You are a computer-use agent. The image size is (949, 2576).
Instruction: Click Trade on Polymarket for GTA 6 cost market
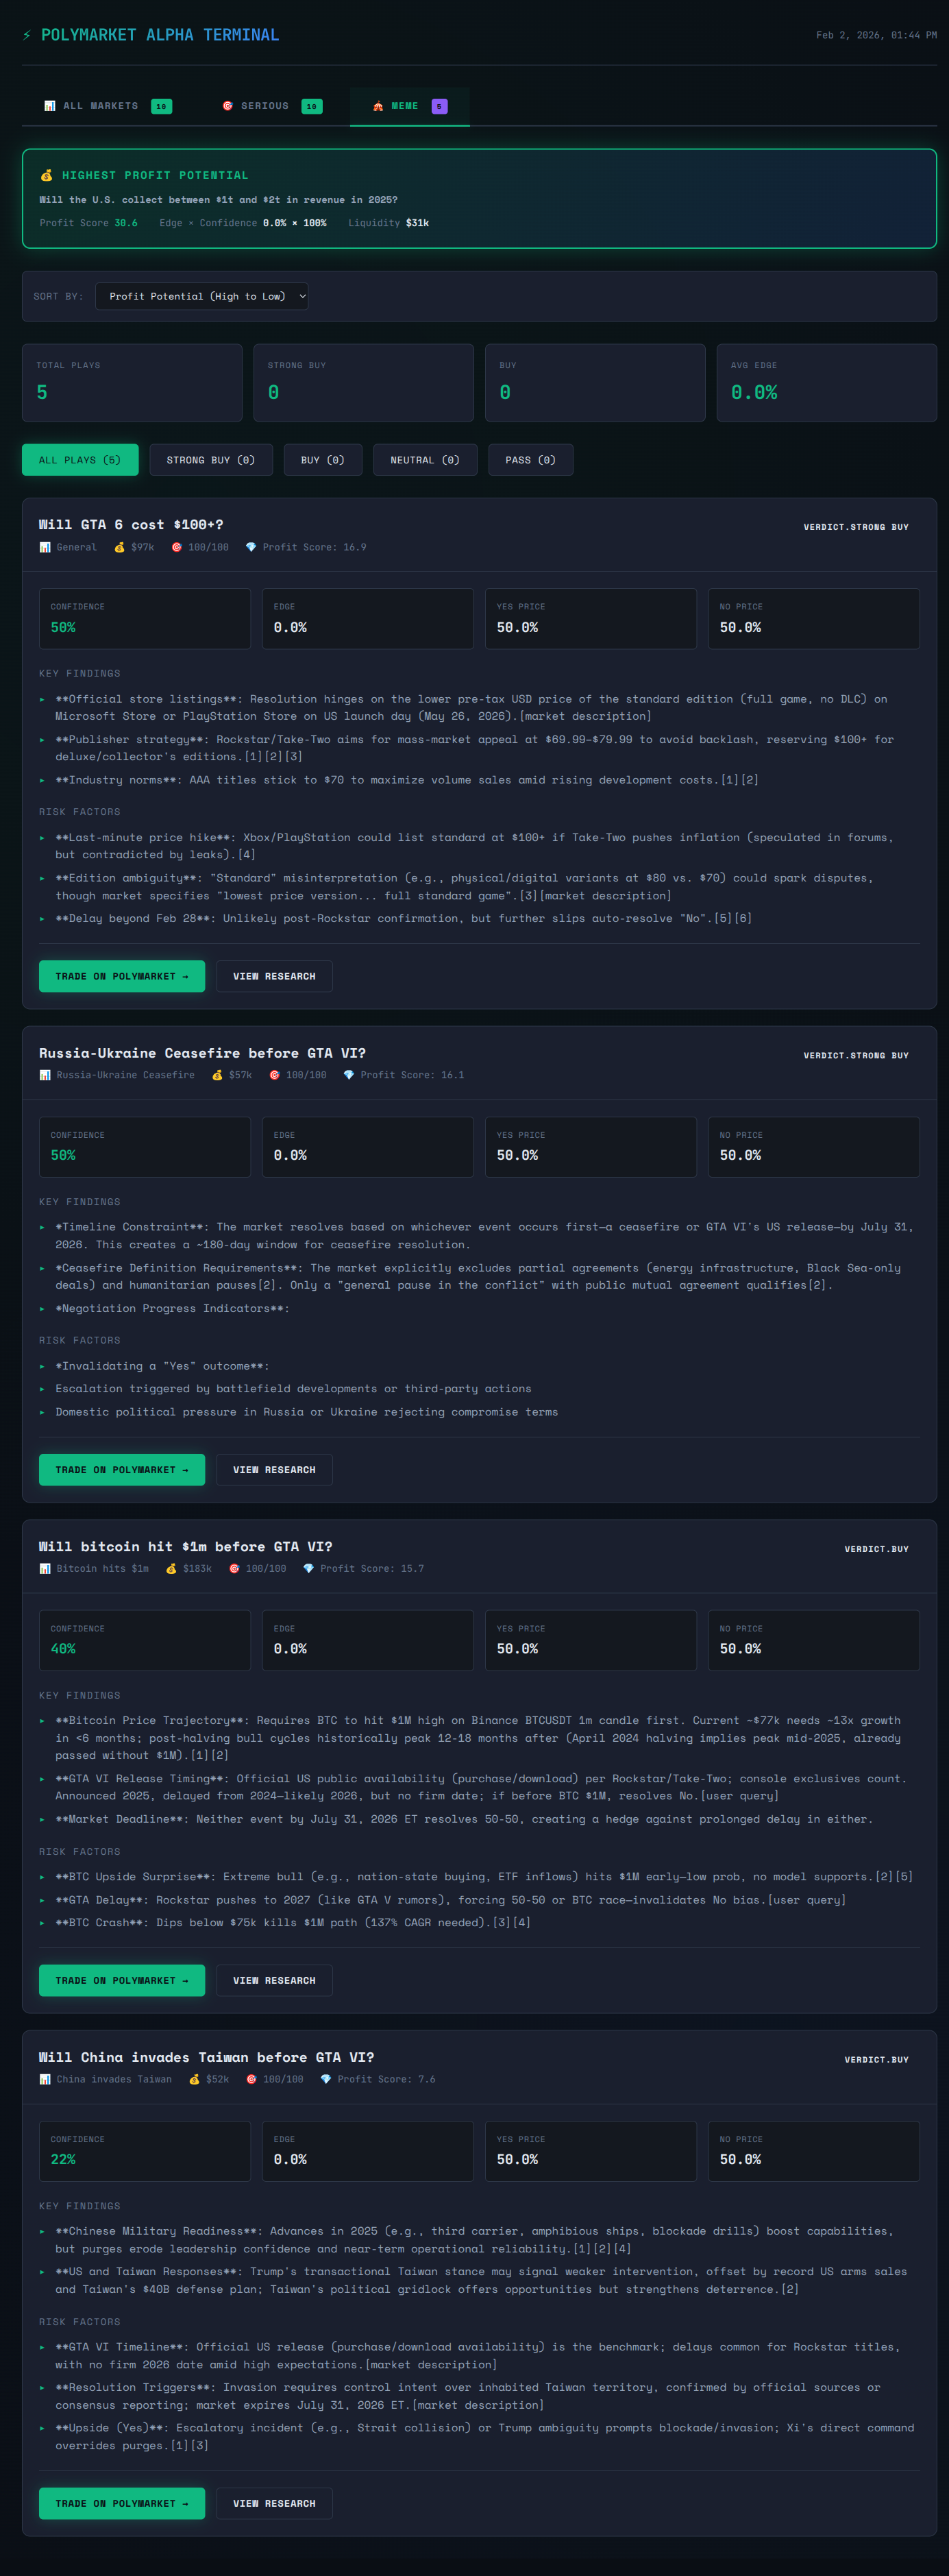coord(122,976)
